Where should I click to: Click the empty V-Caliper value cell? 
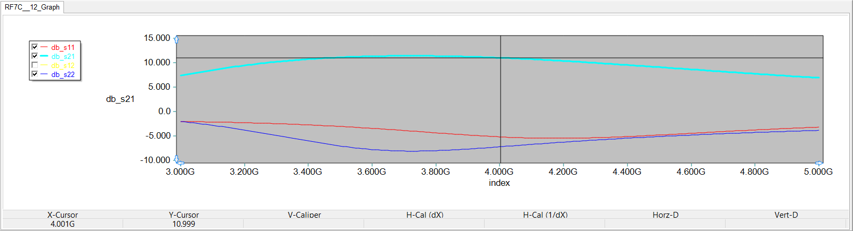pos(304,224)
